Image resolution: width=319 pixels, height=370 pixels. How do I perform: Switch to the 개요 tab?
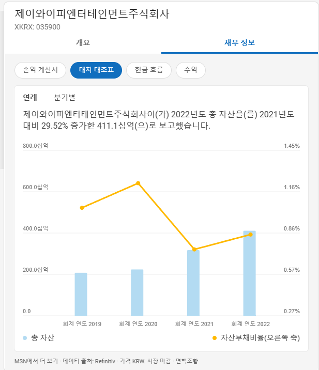pos(83,43)
